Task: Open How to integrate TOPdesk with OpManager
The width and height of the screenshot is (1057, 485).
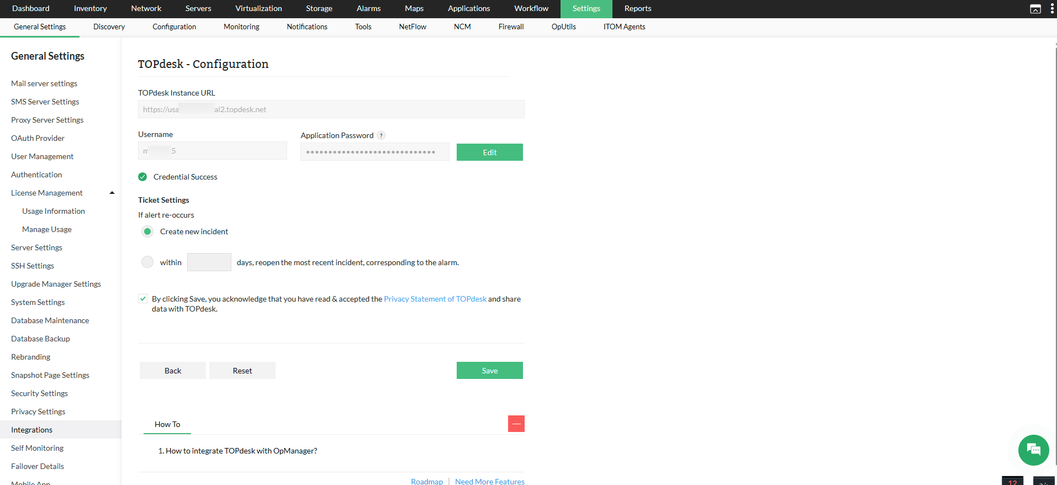Action: [x=241, y=451]
